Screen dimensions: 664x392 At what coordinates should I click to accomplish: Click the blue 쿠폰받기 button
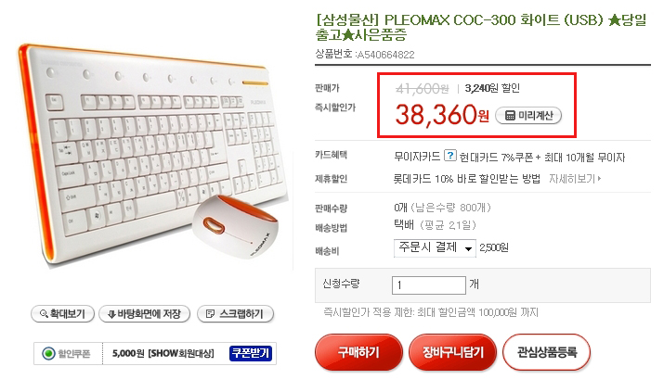point(250,353)
